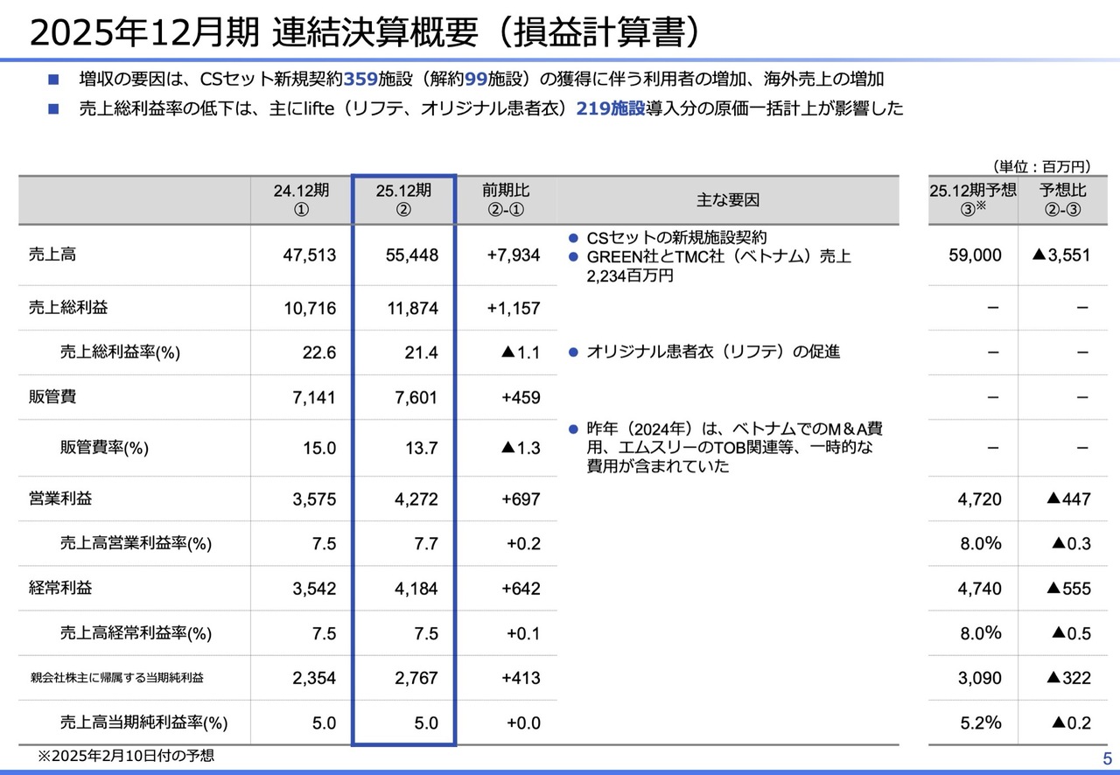Image resolution: width=1120 pixels, height=775 pixels.
Task: Select the highlighted 359 number in summary
Action: 360,80
